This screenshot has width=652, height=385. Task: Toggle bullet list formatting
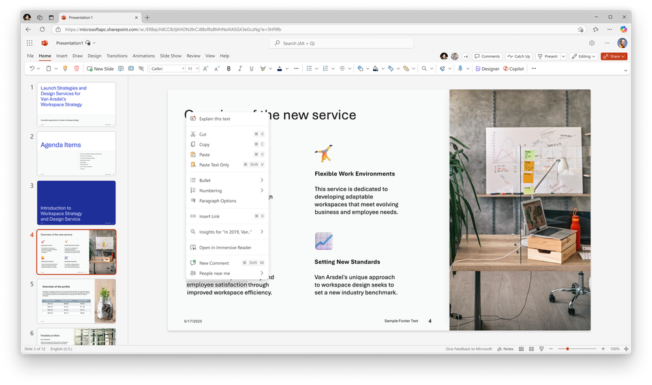pyautogui.click(x=308, y=68)
